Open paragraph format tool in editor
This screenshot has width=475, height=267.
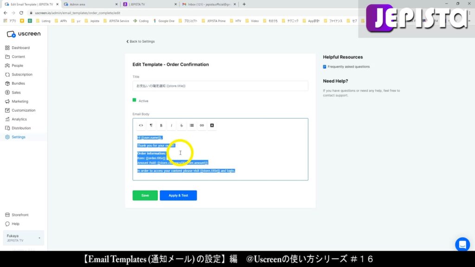coord(151,125)
